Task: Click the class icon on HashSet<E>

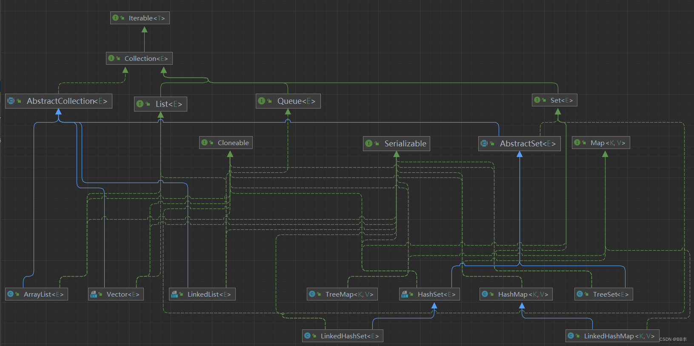Action: click(x=405, y=294)
